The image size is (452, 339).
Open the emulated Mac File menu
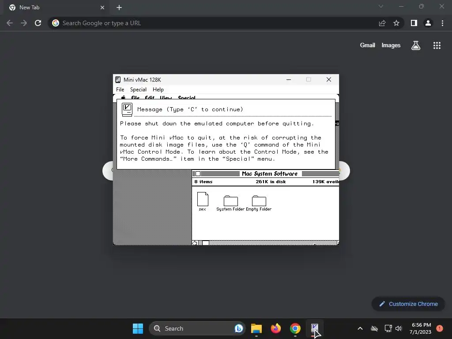coord(135,98)
